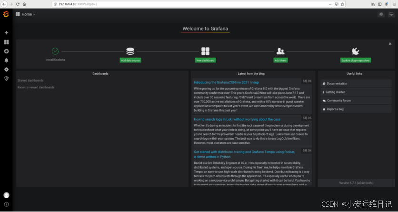Open the Server Admin shield icon
398x212 pixels.
[x=6, y=79]
